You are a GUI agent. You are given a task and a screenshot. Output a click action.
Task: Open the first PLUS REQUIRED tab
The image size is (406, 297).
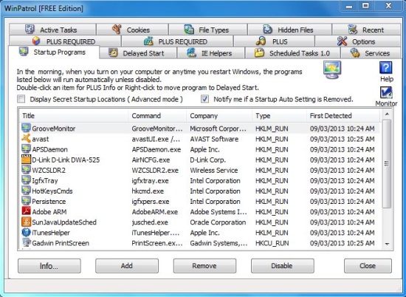click(x=65, y=41)
